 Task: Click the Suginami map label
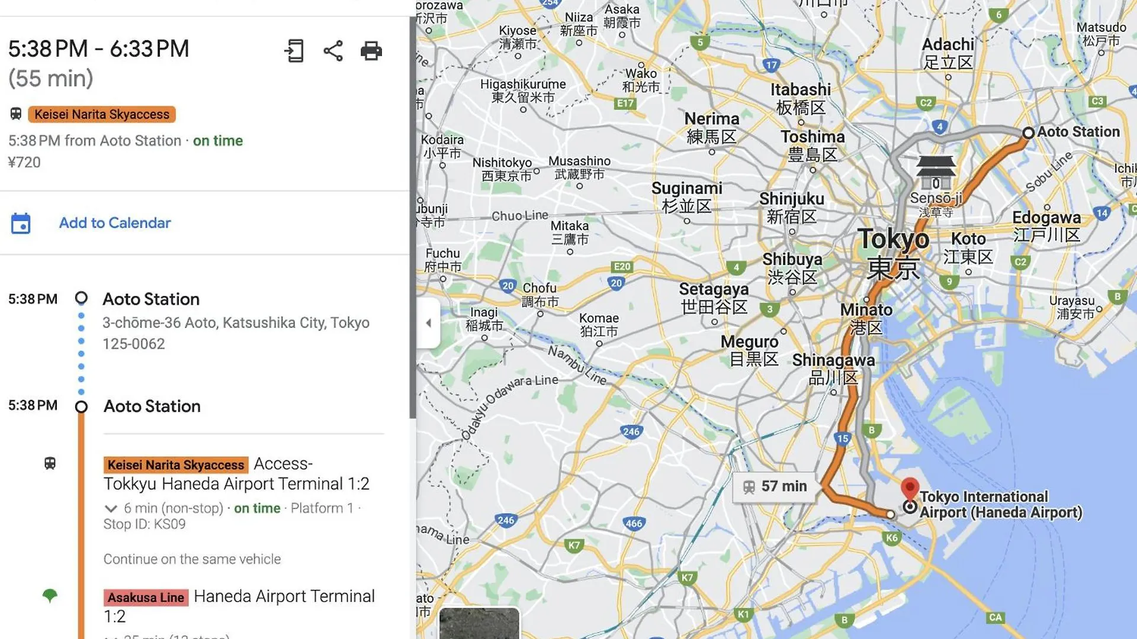coord(687,197)
